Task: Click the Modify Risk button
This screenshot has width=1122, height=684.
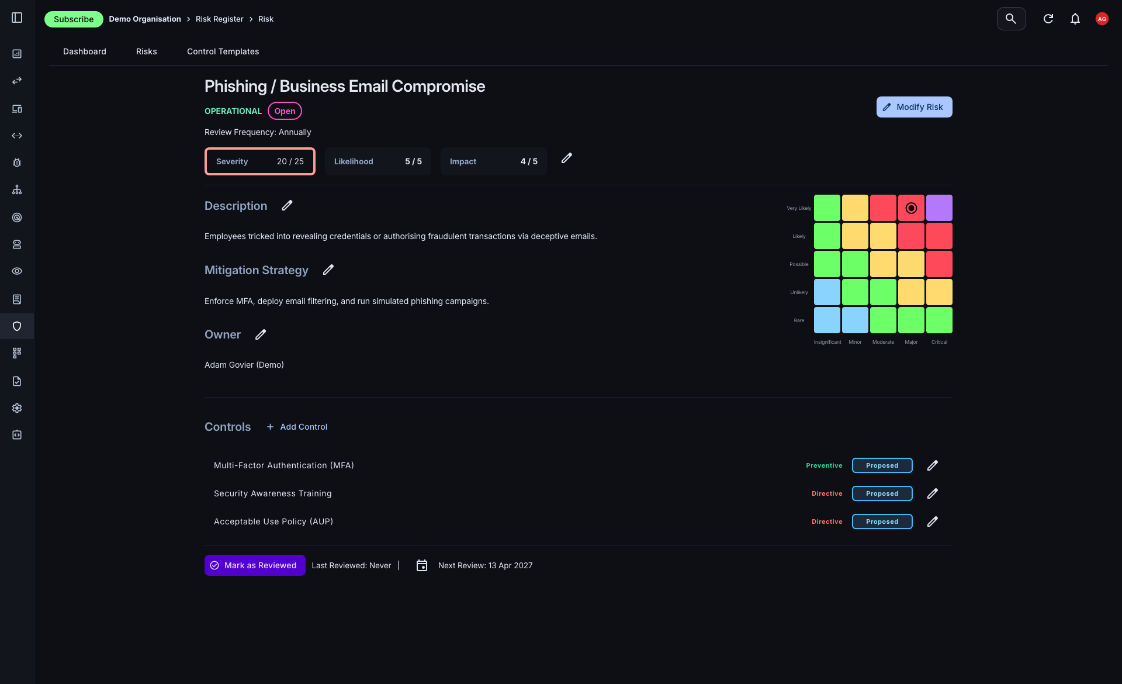Action: 914,107
